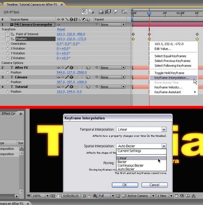Image resolution: width=203 pixels, height=205 pixels.
Task: Toggle the Y Rotation stopwatch
Action: tap(8, 53)
